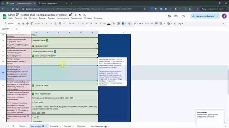Open the Вставка menu
Image resolution: width=229 pixels, height=128 pixels.
(x=33, y=18)
